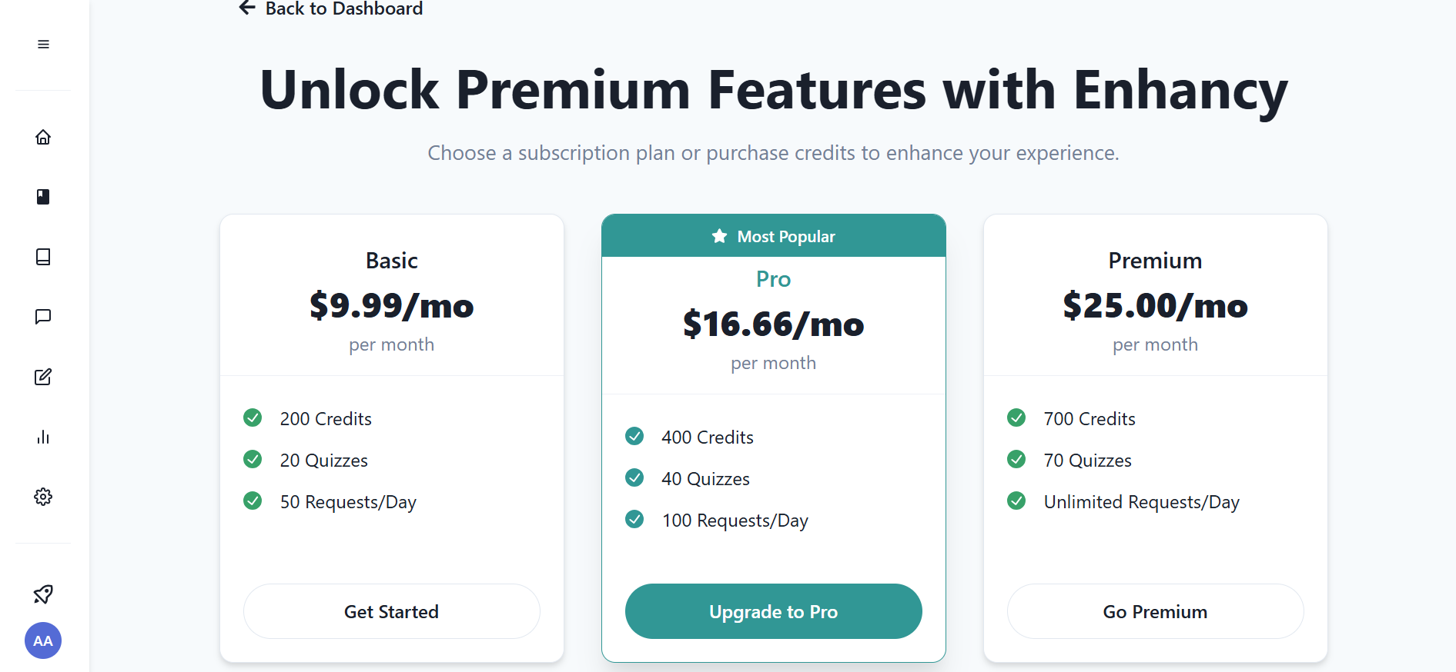Screen dimensions: 1456x672
Task: Click the star icon beside Most Popular
Action: point(719,236)
